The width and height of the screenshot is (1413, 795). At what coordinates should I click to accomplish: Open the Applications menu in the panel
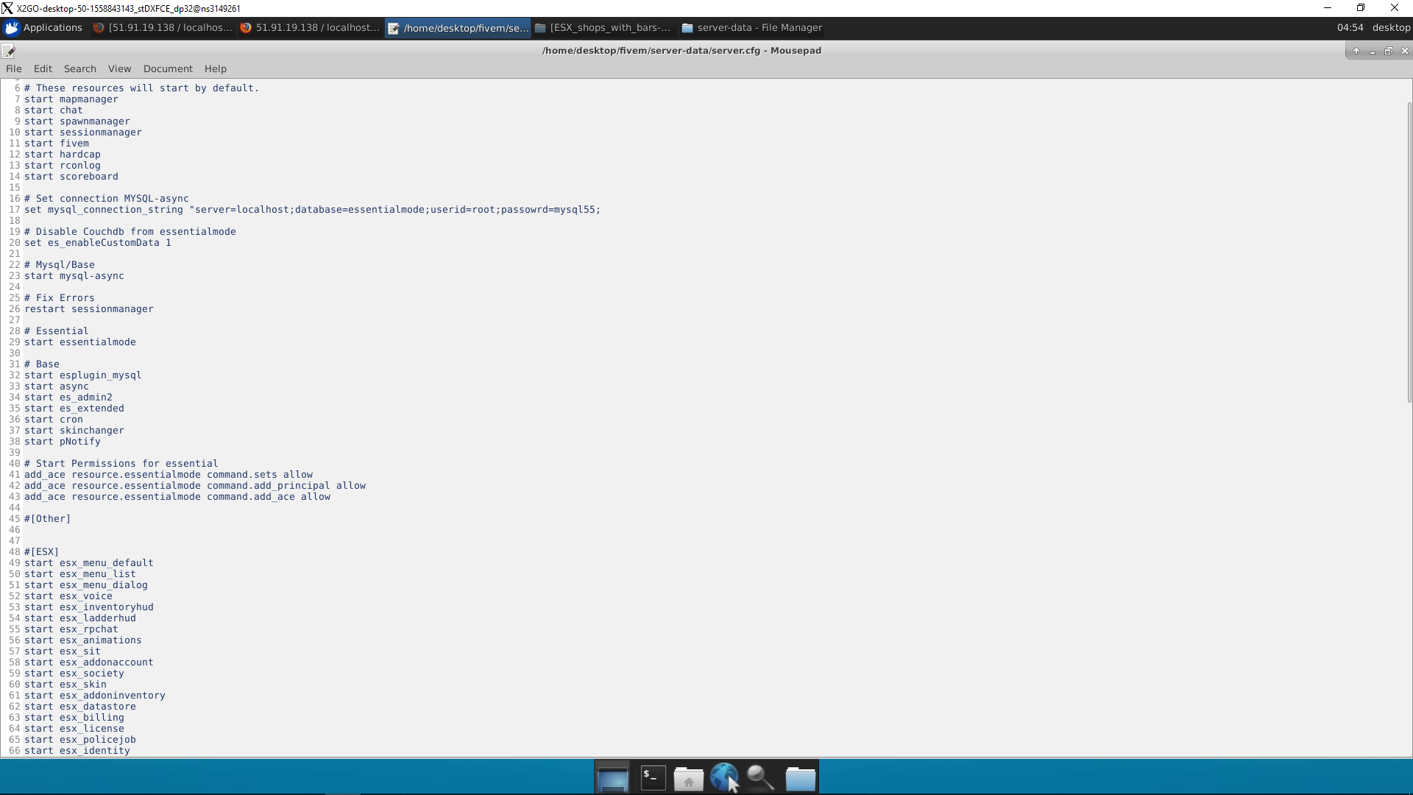pos(44,28)
